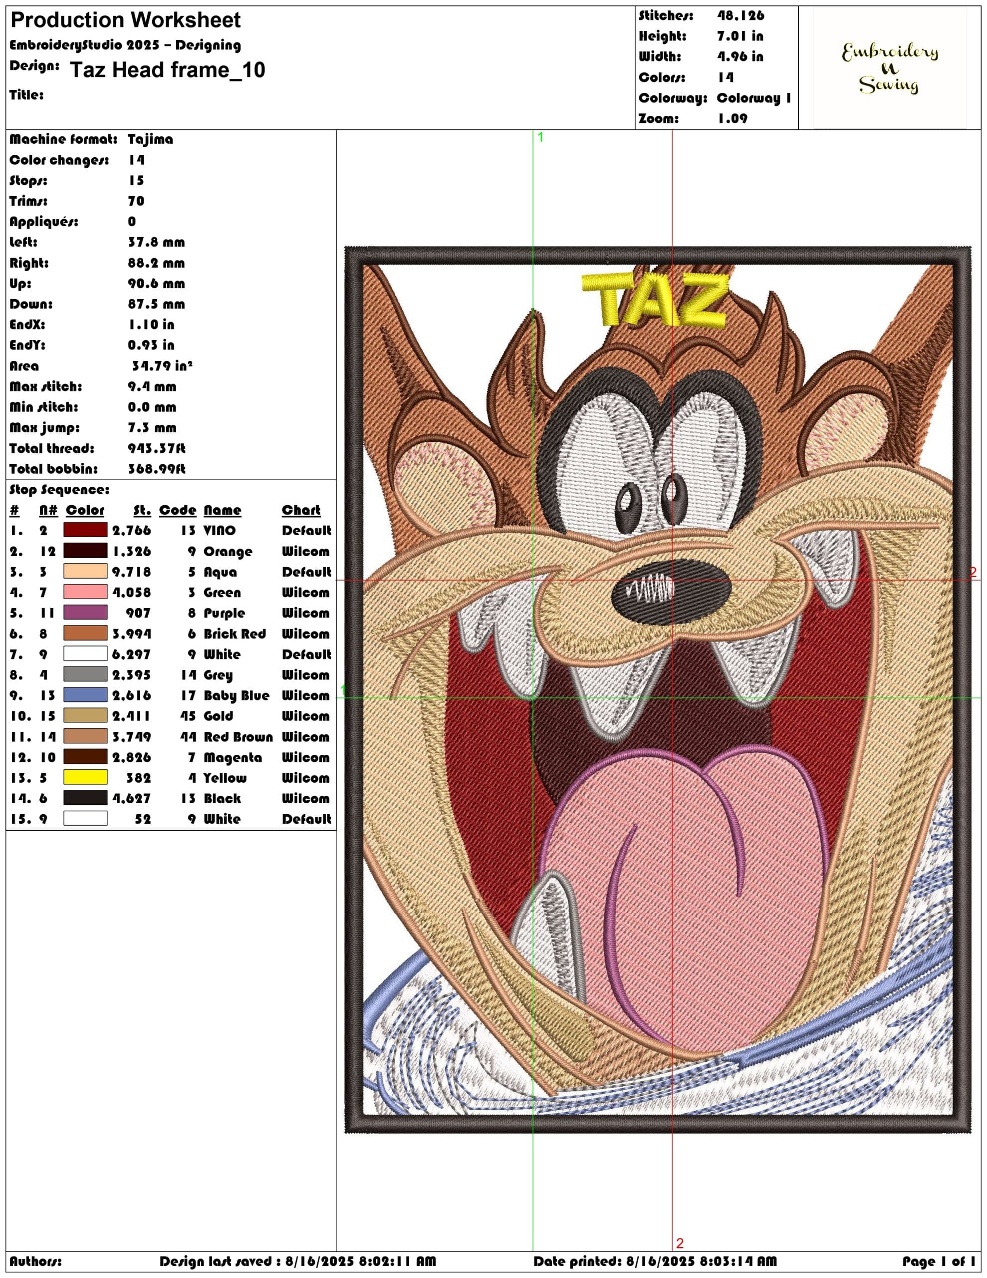Click the Baby Blue color swatch
Screen dimensions: 987x1278
point(85,695)
